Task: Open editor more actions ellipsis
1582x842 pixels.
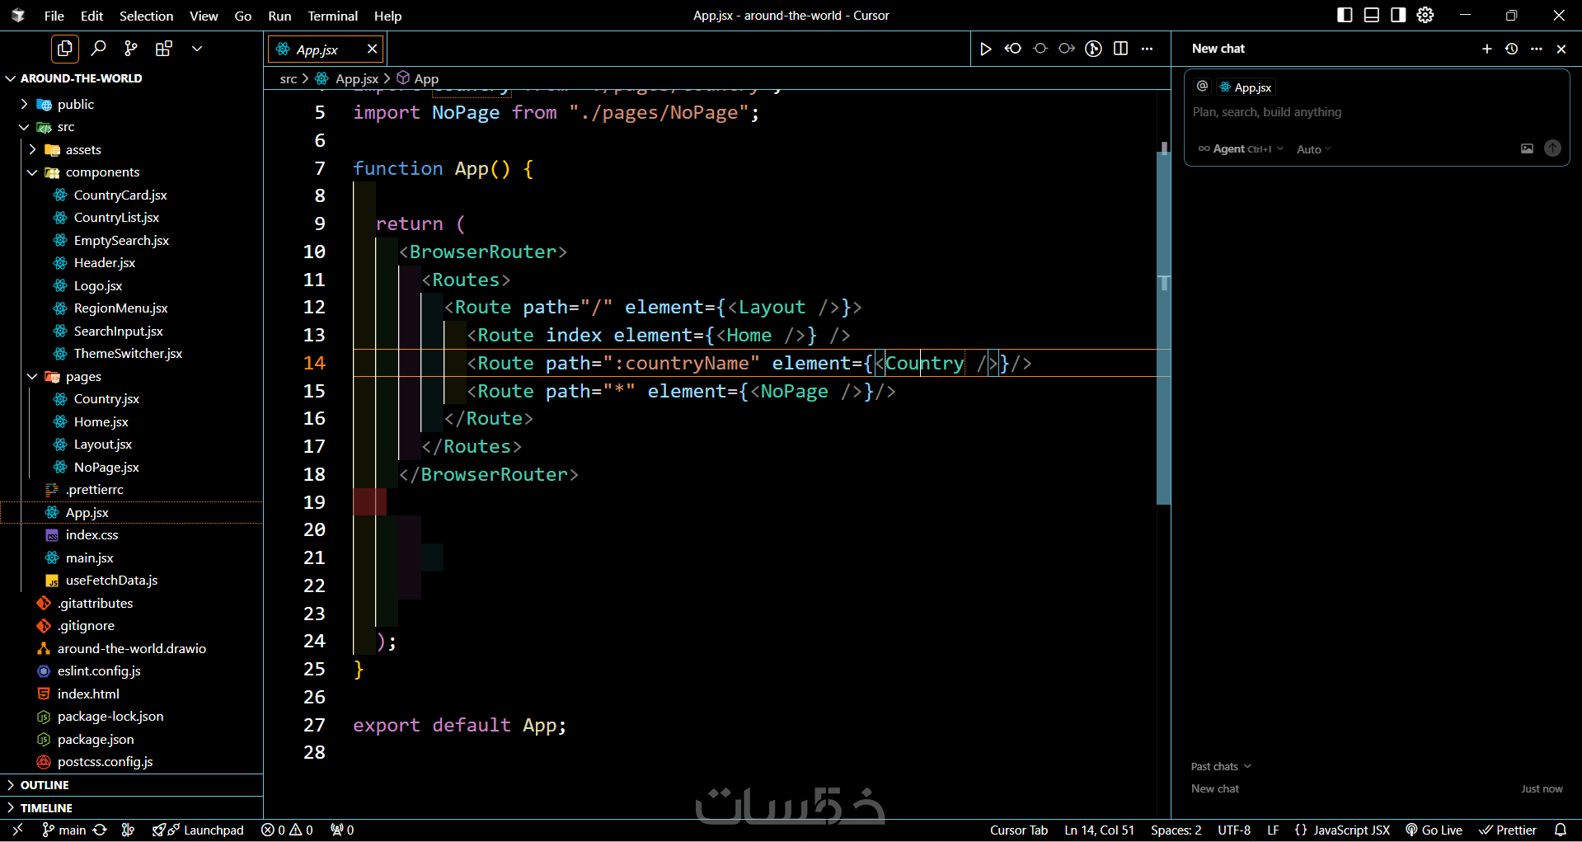Action: click(1147, 49)
